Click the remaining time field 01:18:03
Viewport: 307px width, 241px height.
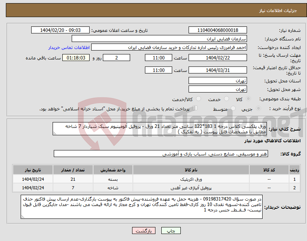click(x=76, y=58)
